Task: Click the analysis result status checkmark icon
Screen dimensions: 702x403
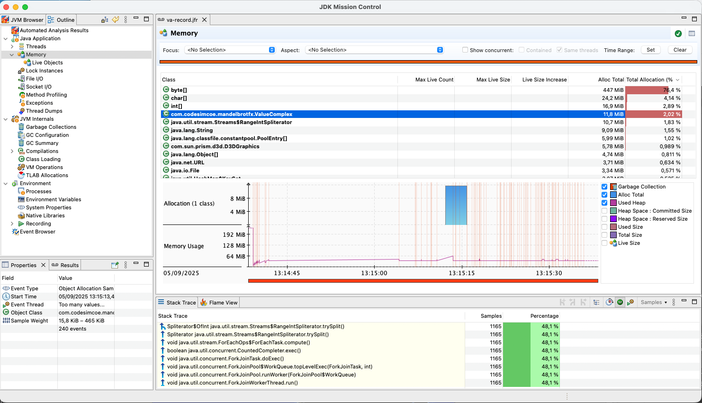Action: [678, 34]
